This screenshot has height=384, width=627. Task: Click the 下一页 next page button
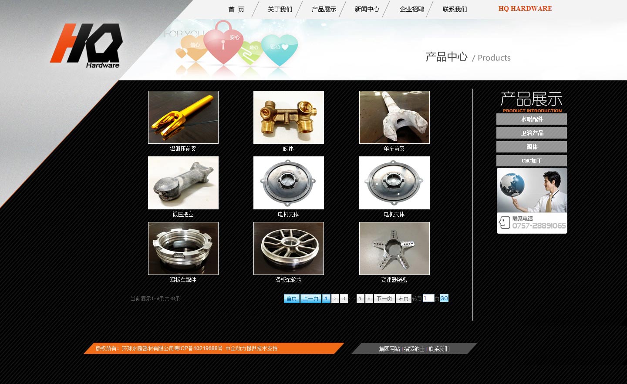[384, 298]
